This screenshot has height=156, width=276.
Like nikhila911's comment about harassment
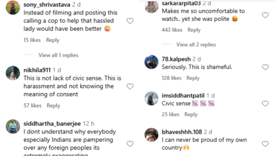click(130, 86)
